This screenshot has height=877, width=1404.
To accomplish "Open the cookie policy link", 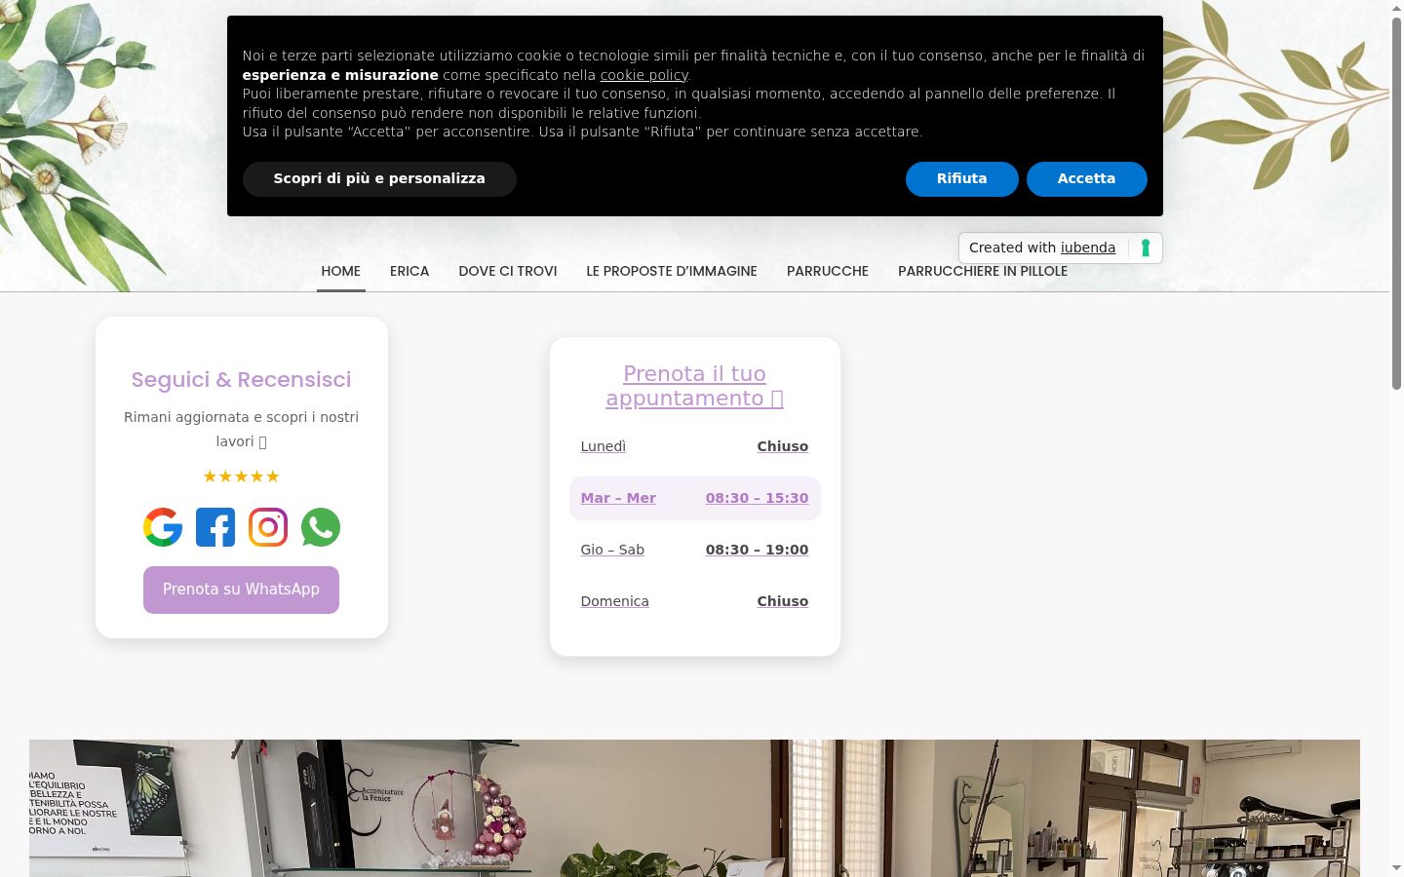I will point(644,75).
